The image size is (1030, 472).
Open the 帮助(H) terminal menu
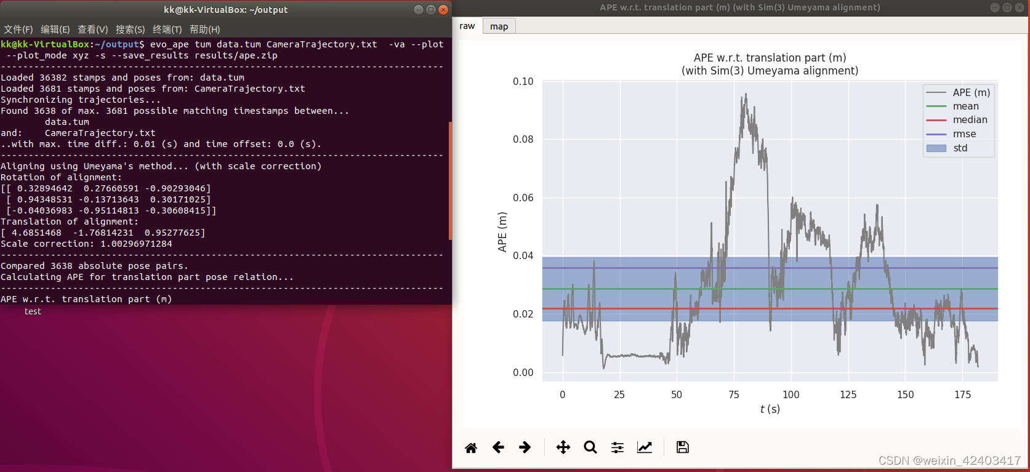tap(205, 30)
